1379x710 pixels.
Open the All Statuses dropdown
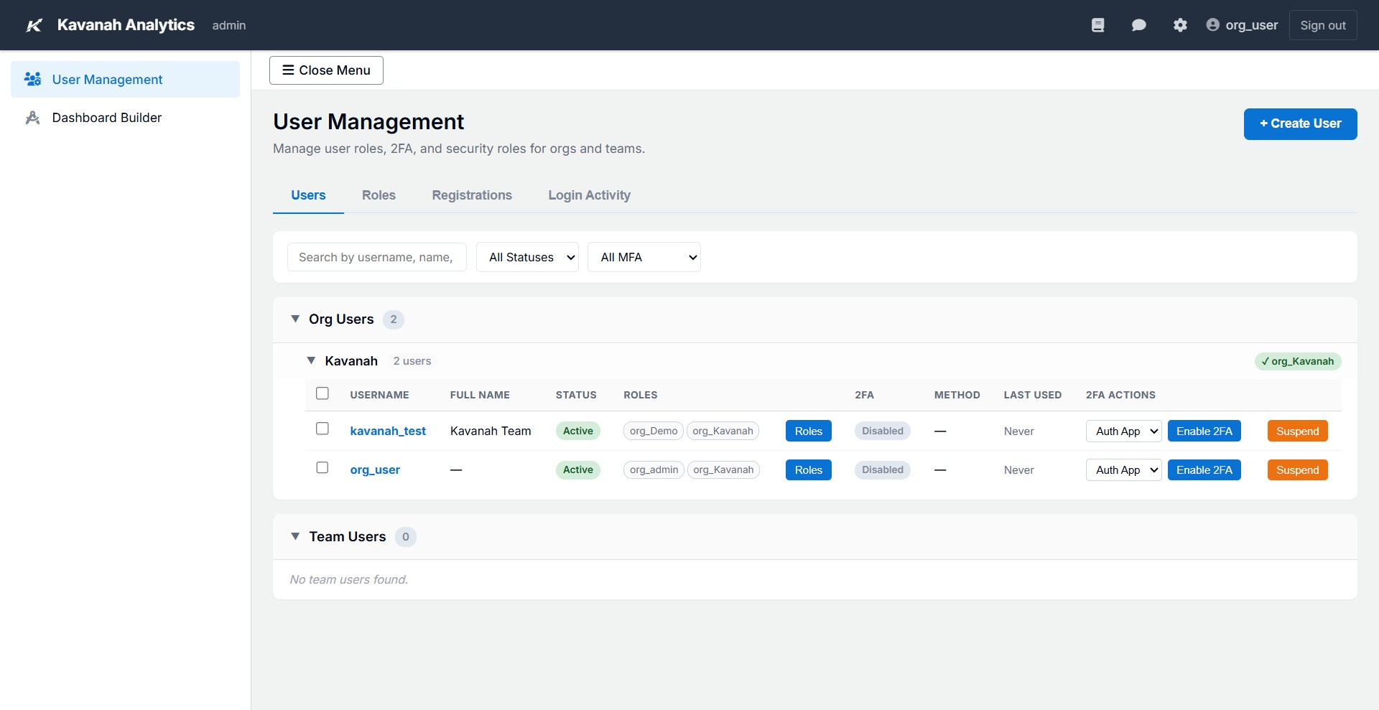coord(526,257)
